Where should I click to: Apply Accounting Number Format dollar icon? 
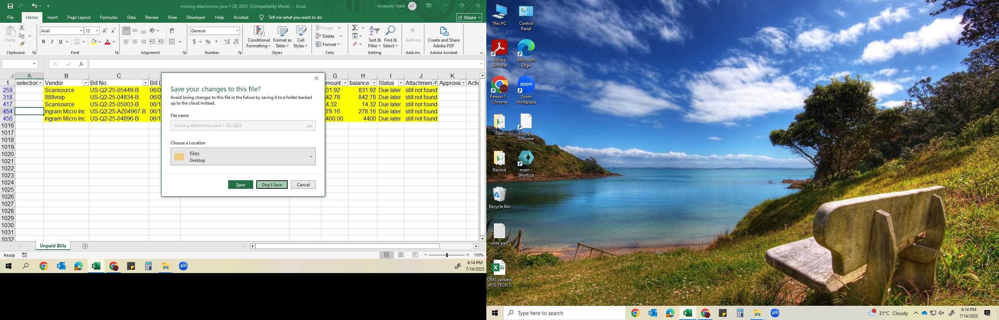tap(194, 42)
